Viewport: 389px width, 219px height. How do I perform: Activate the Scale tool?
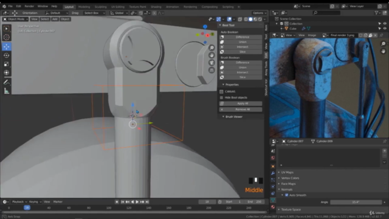coord(7,64)
